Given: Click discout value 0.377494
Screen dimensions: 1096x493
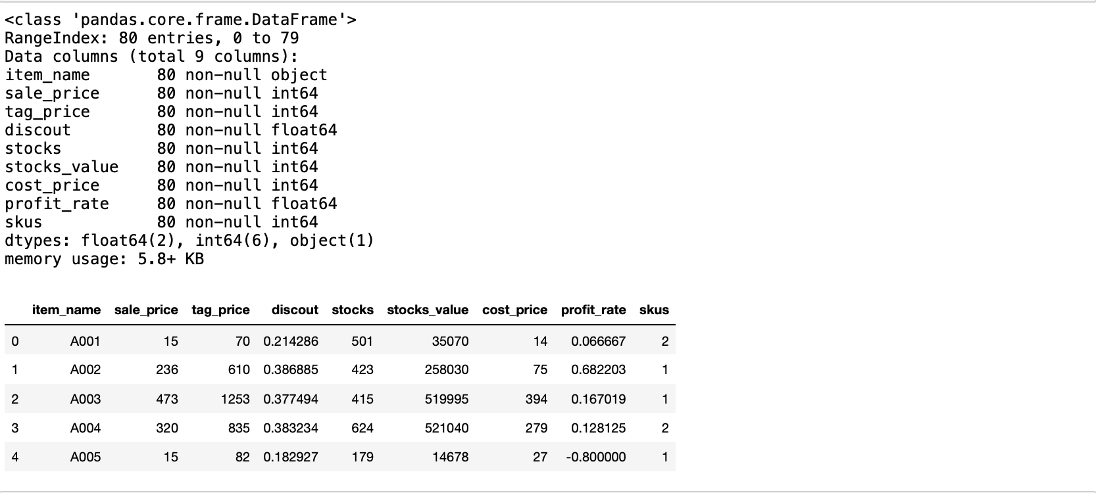Looking at the screenshot, I should pyautogui.click(x=291, y=399).
